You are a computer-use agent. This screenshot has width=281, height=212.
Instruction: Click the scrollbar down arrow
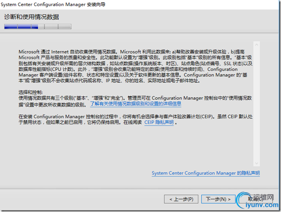pos(256,163)
